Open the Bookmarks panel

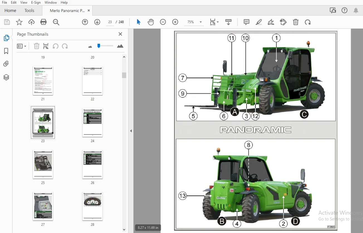coord(6,51)
